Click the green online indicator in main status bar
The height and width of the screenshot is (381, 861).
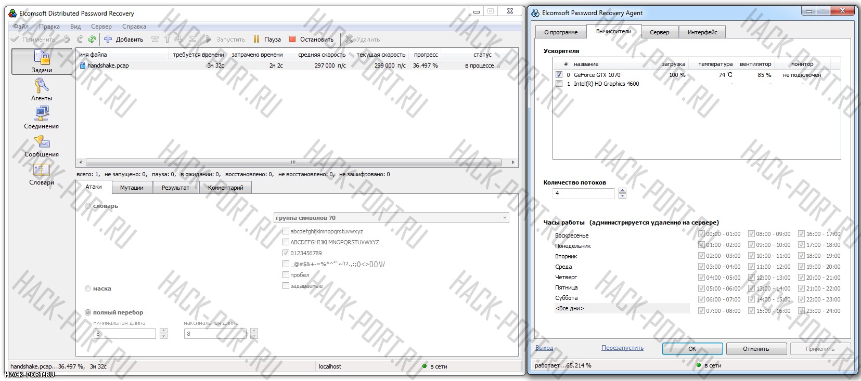click(x=425, y=366)
